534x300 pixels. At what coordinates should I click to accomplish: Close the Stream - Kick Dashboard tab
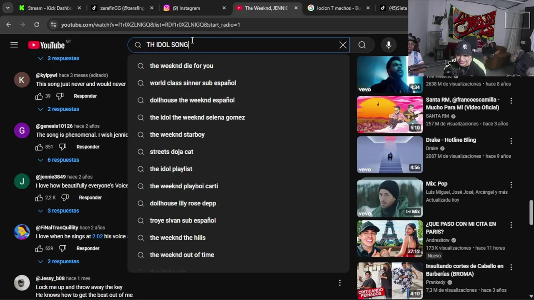coord(79,8)
